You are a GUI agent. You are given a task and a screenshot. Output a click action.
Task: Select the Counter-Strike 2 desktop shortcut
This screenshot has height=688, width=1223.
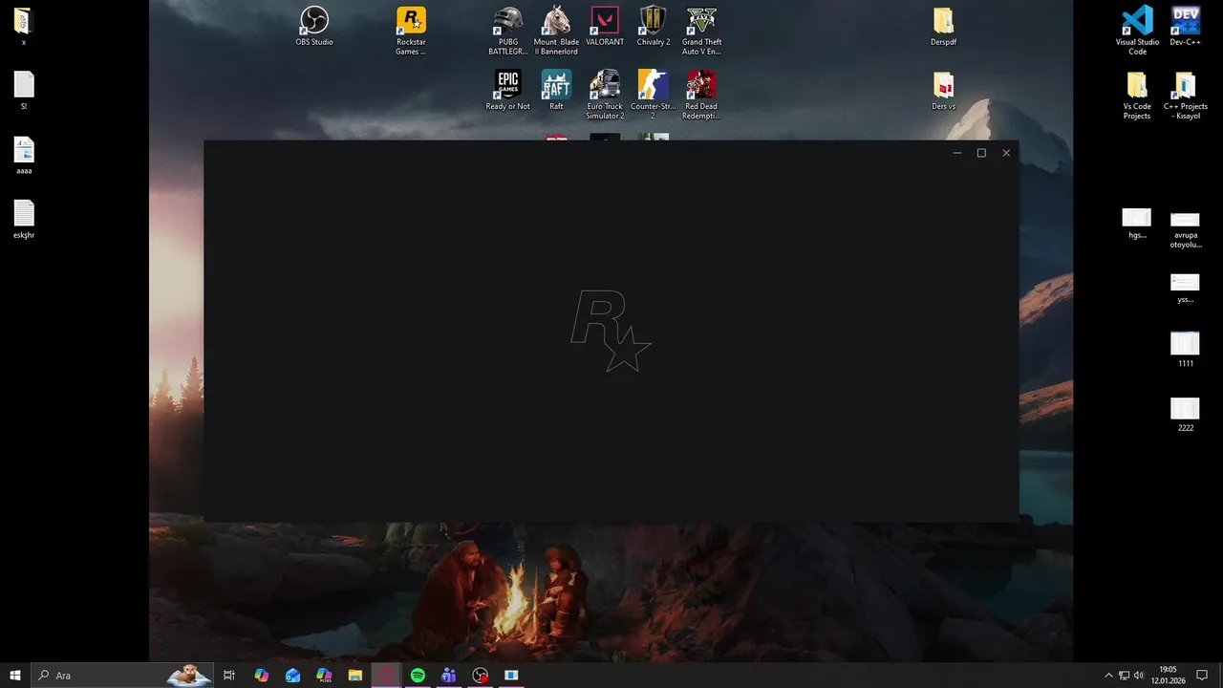point(654,95)
